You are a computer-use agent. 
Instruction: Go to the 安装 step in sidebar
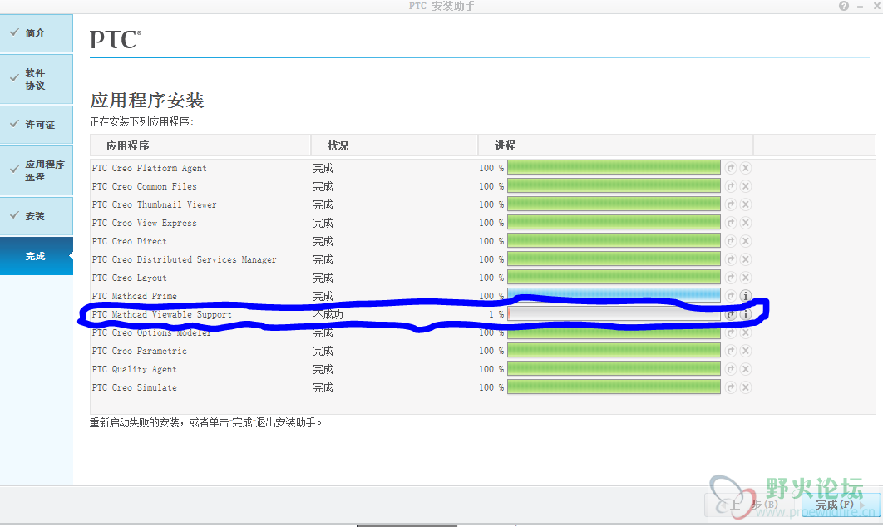pos(36,216)
